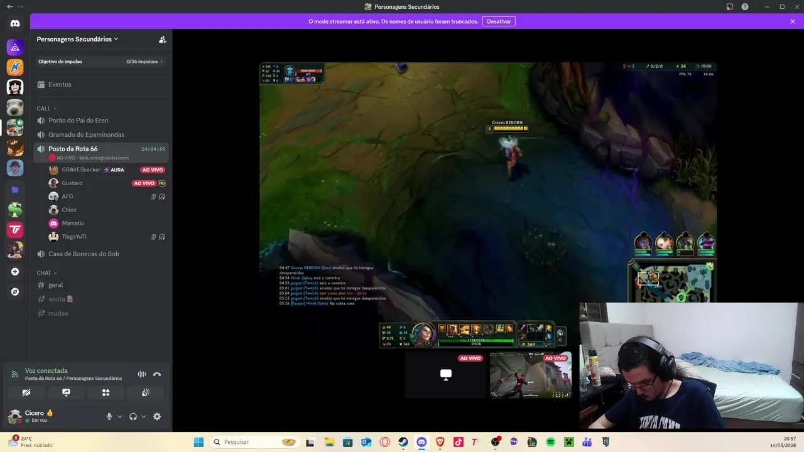Expand the Personagens Secundários server menu

[x=77, y=39]
